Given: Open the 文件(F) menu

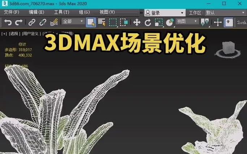Looking at the screenshot, I should (x=12, y=12).
